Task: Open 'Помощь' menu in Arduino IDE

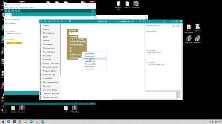Action: click(32, 8)
